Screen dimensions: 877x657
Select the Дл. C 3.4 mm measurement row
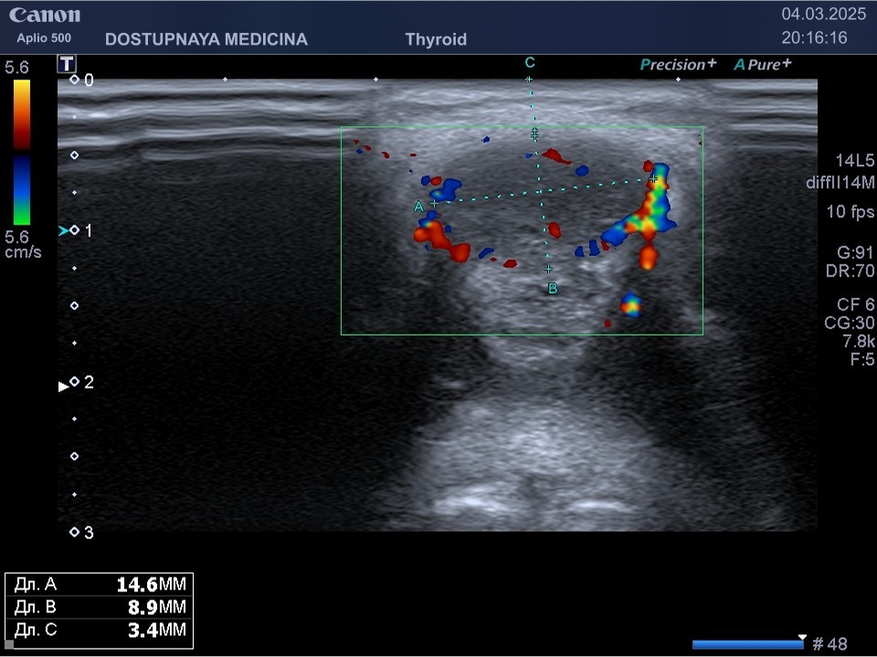click(x=99, y=631)
